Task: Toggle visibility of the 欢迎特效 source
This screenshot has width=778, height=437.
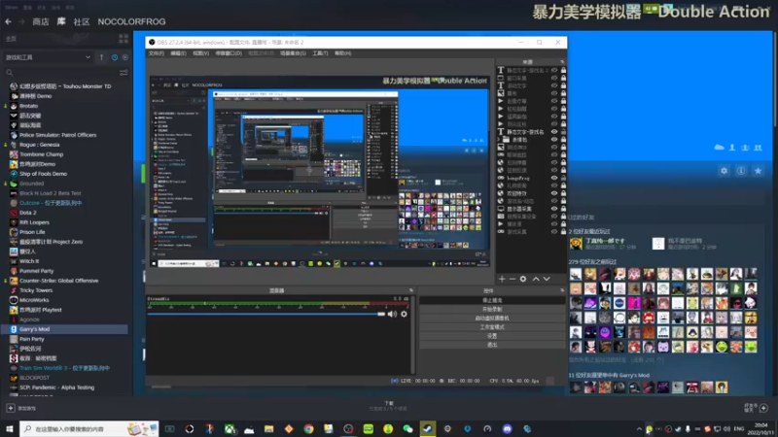Action: (x=554, y=193)
